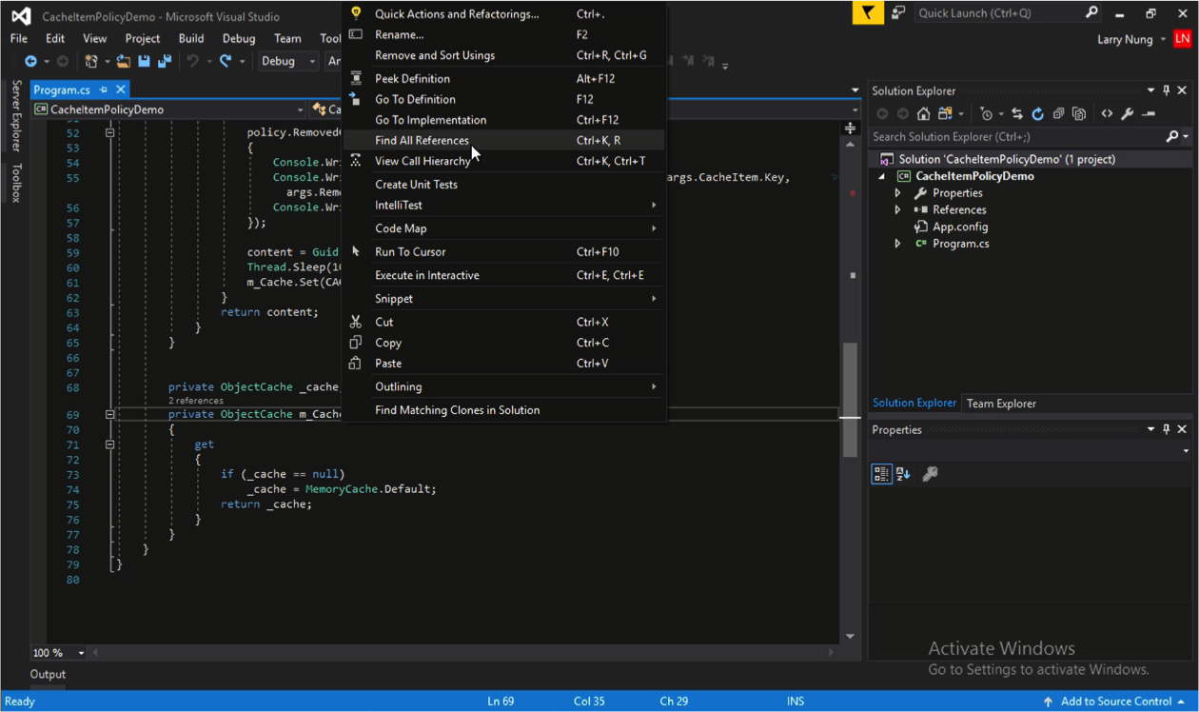
Task: Collapse the get accessor block at line 71
Action: 109,445
